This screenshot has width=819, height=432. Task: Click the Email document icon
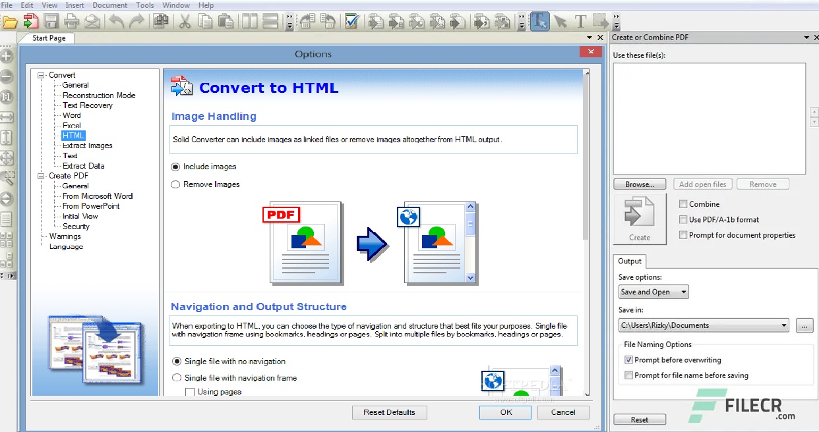[92, 20]
